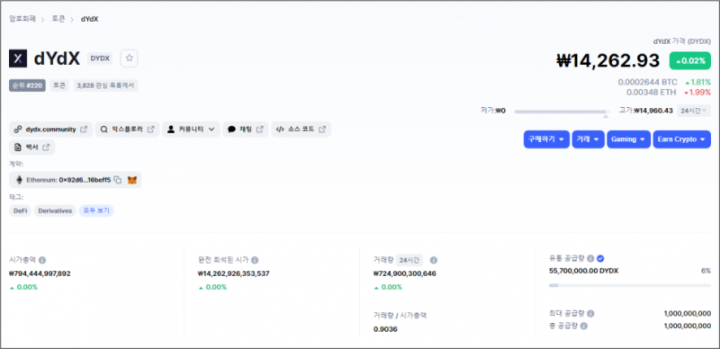Go to 암호화폐 breadcrumb
Viewport: 720px width, 349px height.
[22, 19]
